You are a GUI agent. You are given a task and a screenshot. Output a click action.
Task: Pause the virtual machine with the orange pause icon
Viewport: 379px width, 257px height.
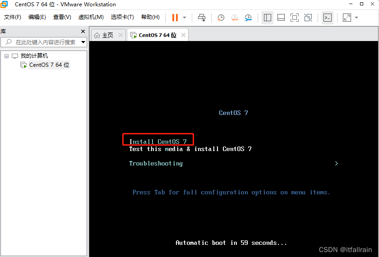(175, 18)
